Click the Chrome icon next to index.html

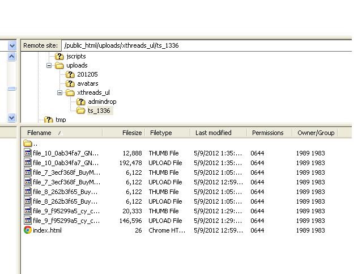(28, 230)
